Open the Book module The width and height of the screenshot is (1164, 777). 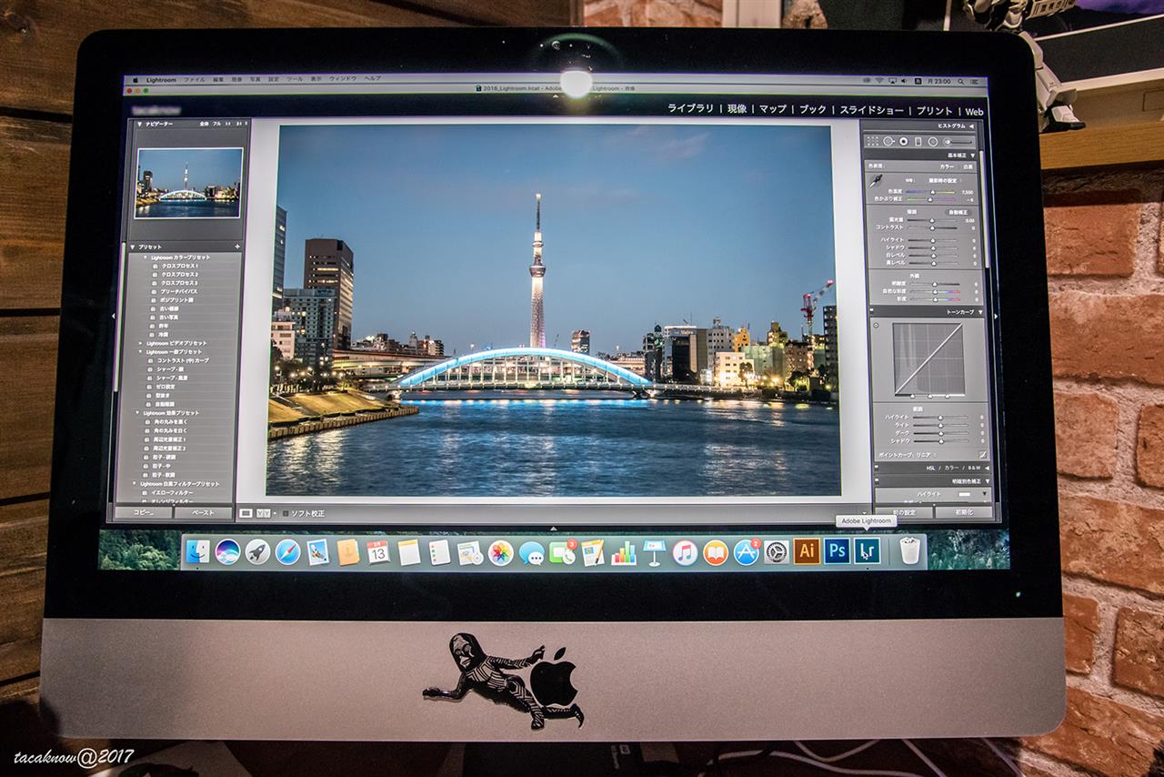tap(813, 109)
